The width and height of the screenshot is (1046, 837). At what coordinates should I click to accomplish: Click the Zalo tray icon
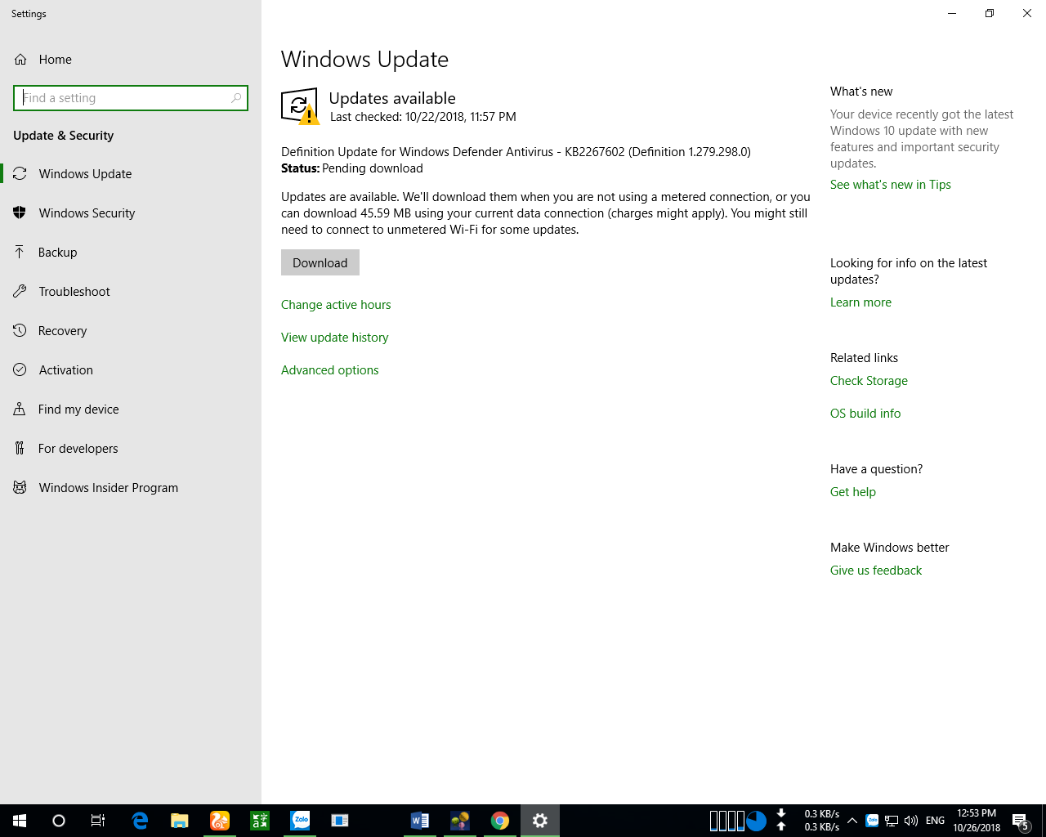coord(872,821)
